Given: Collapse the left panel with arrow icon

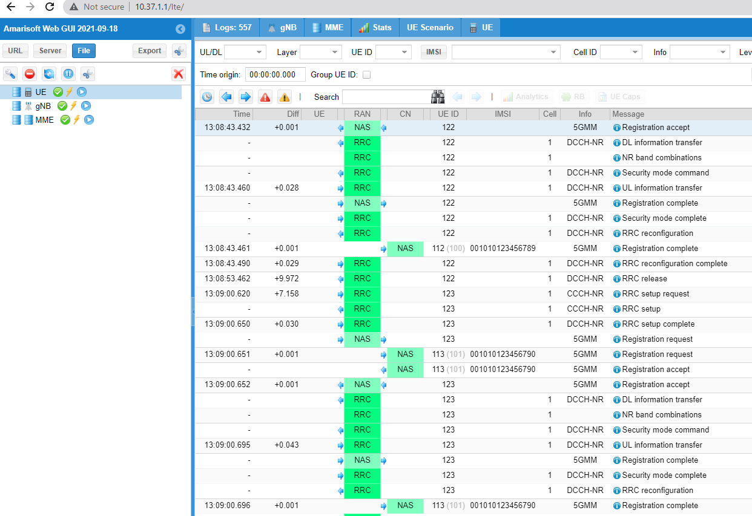Looking at the screenshot, I should (x=180, y=29).
